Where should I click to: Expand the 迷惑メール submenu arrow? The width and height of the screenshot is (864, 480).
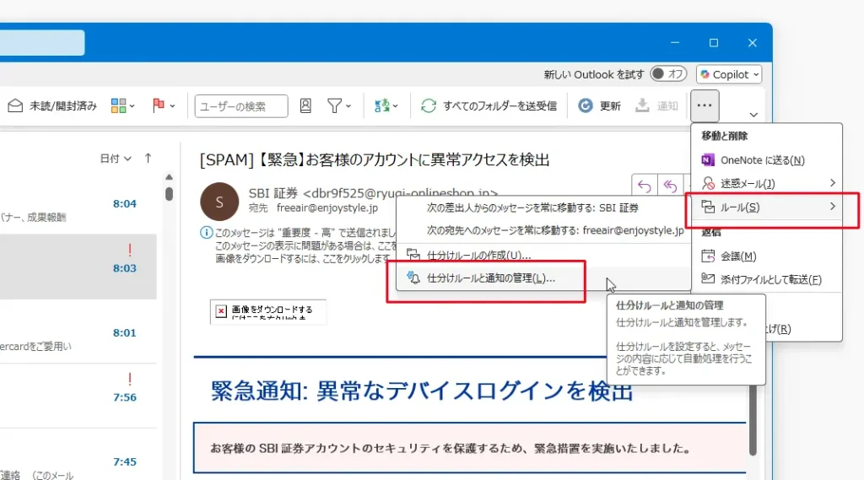click(833, 183)
